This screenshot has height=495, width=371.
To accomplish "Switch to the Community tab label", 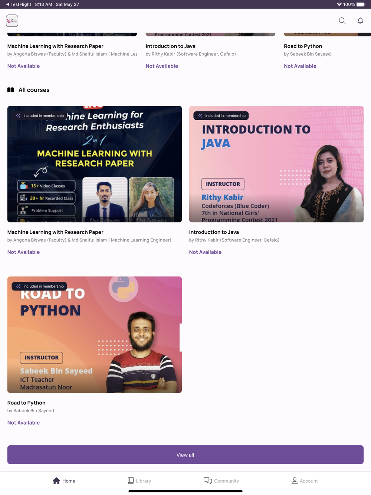I will (227, 481).
